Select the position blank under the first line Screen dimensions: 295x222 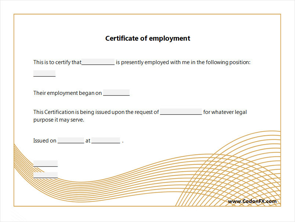pyautogui.click(x=44, y=74)
